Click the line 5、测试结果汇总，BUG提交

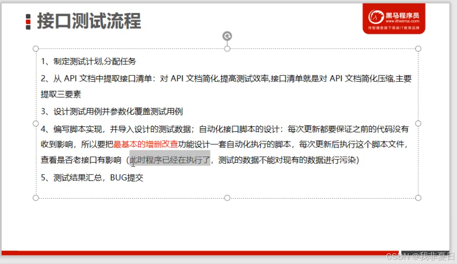92,178
